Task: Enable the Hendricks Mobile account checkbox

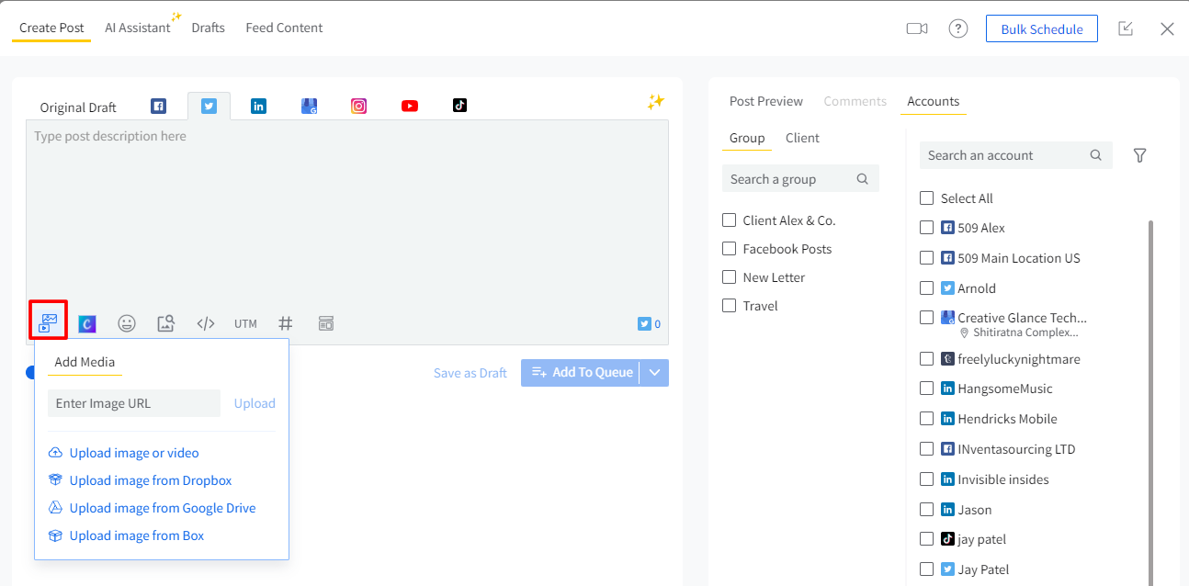Action: tap(926, 419)
